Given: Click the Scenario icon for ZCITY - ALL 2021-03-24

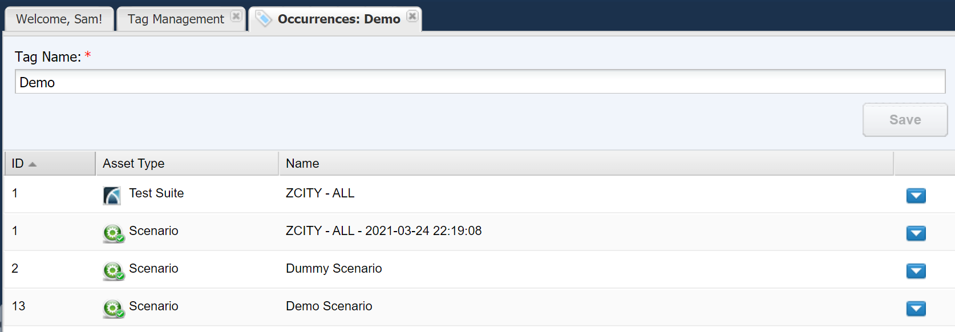Looking at the screenshot, I should (x=114, y=233).
